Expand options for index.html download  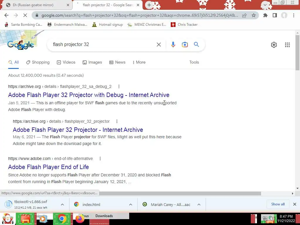(131, 204)
